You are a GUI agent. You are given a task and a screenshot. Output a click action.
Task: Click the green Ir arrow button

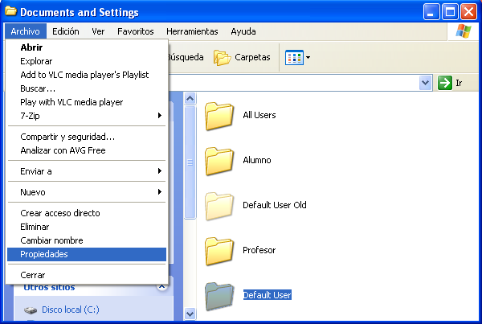pos(445,83)
